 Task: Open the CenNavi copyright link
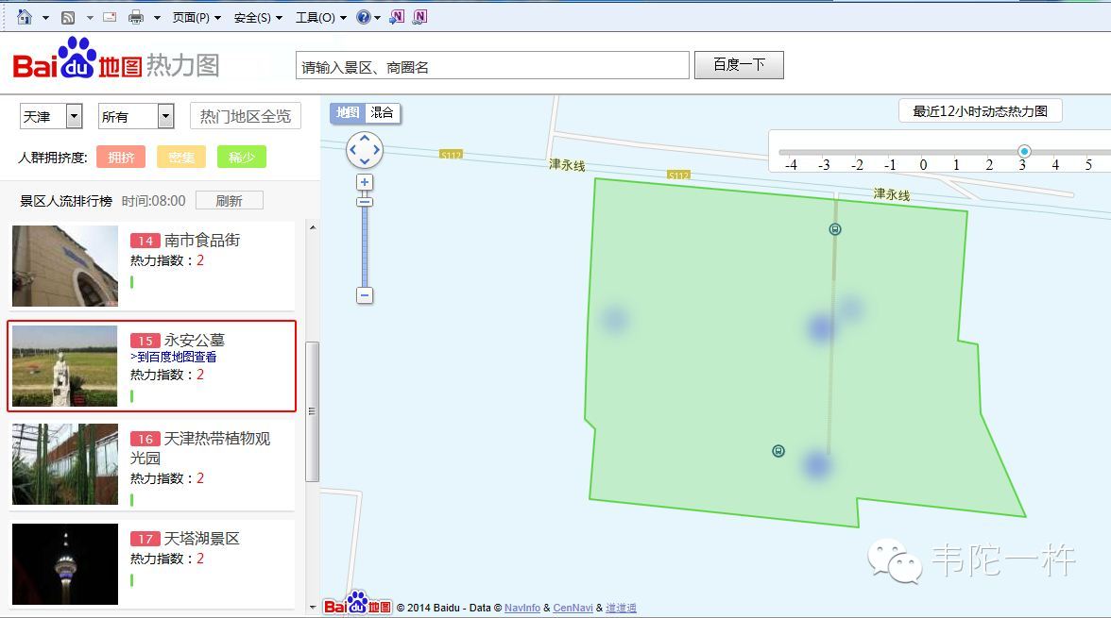pos(573,608)
